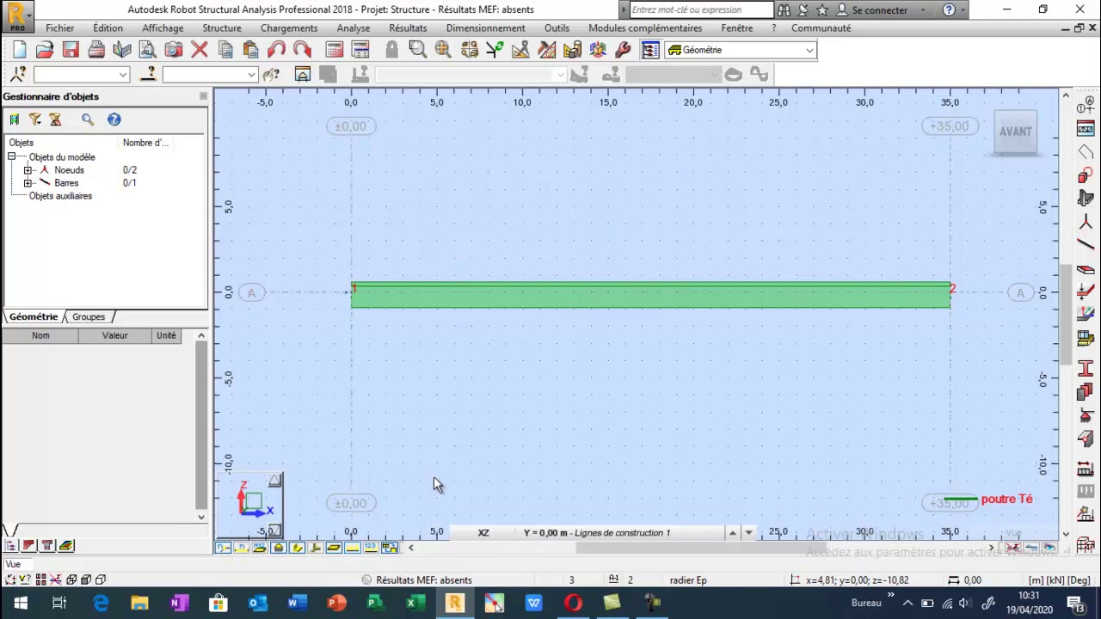Click the Bureau chevron in the taskbar
Screen dimensions: 1101x619
tap(890, 595)
